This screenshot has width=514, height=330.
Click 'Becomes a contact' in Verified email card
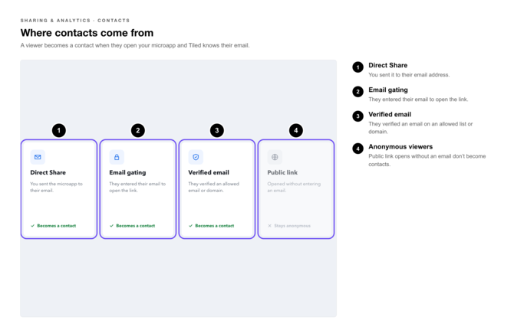214,226
